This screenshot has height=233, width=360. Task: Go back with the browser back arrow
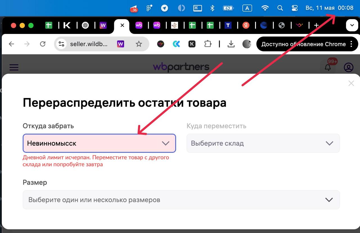pyautogui.click(x=11, y=44)
